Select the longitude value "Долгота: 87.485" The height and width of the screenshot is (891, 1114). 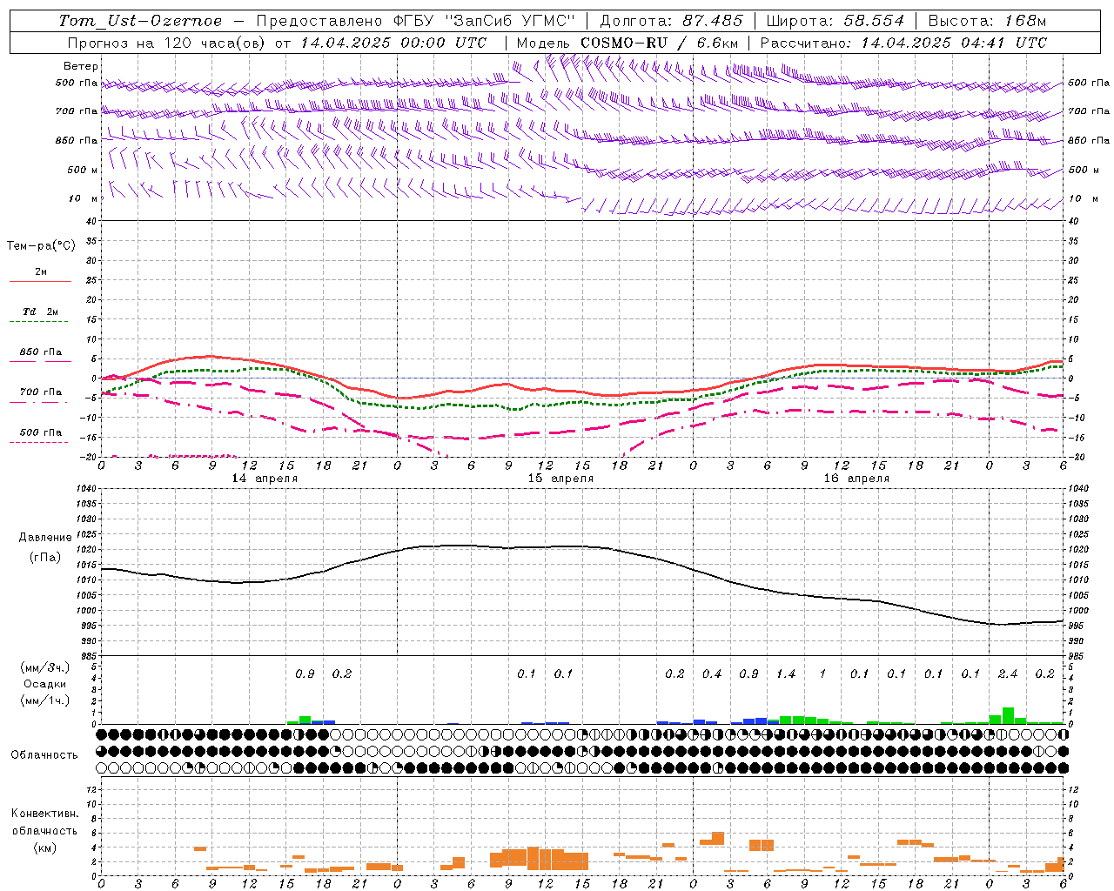(672, 21)
